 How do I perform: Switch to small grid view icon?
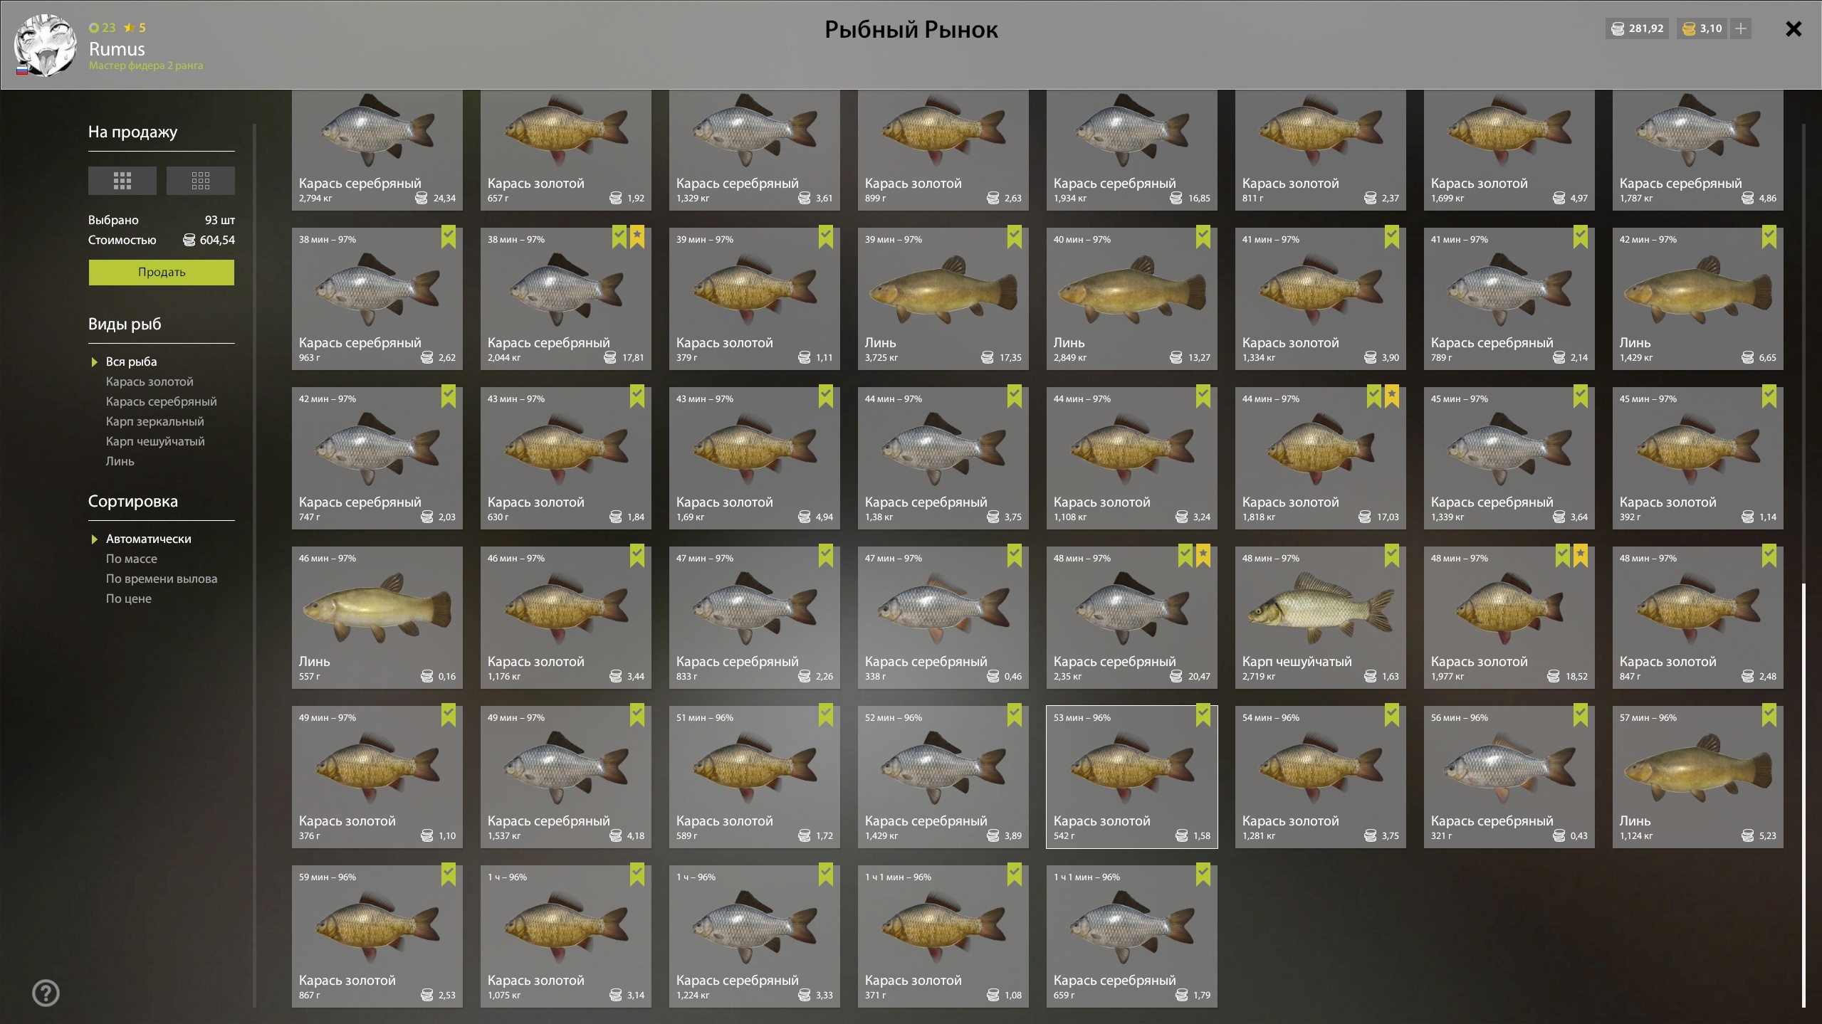point(200,181)
